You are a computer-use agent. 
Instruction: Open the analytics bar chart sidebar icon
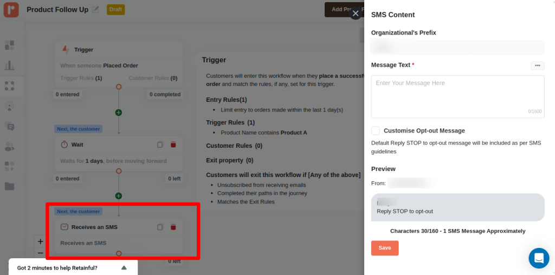tap(9, 66)
